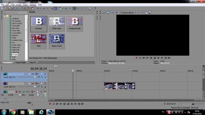Click Record in the timeline transport
Screen dimensions: 205x115
click(x=50, y=104)
